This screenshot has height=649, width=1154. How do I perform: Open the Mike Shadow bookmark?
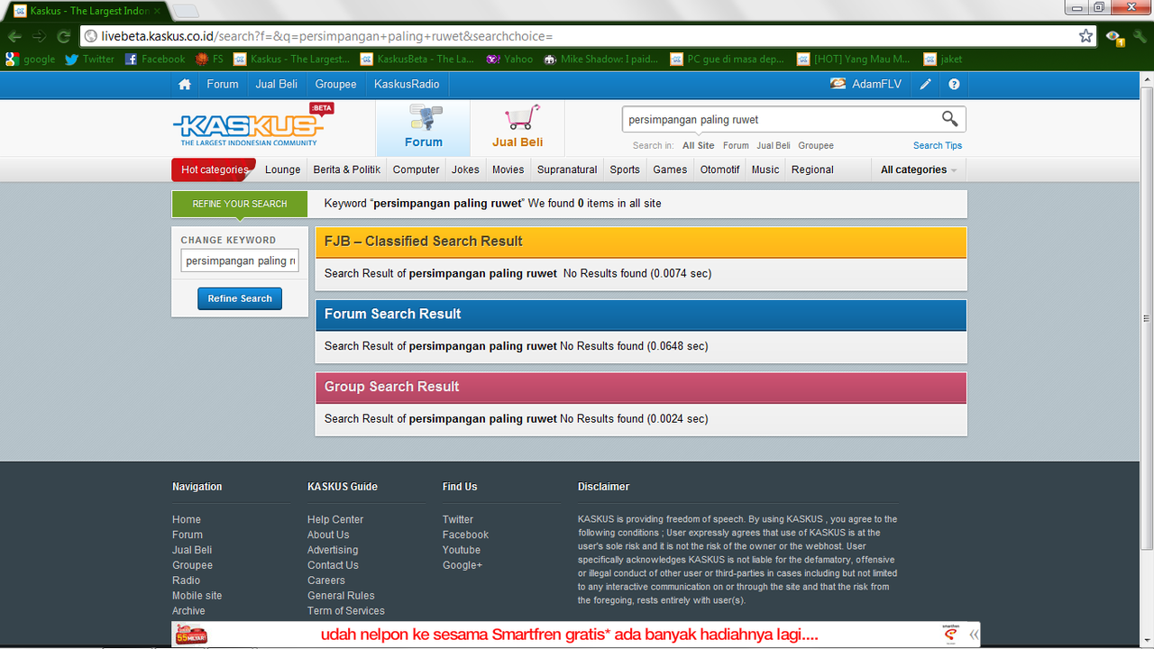[x=600, y=59]
